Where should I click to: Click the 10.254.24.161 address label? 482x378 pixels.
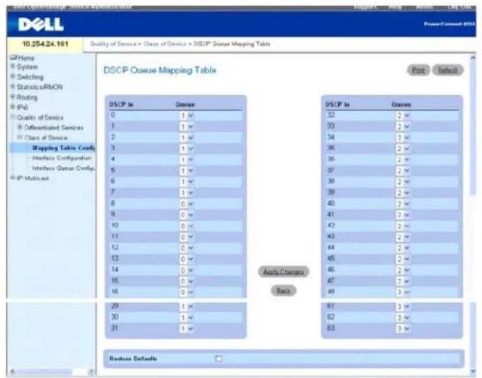pos(45,43)
